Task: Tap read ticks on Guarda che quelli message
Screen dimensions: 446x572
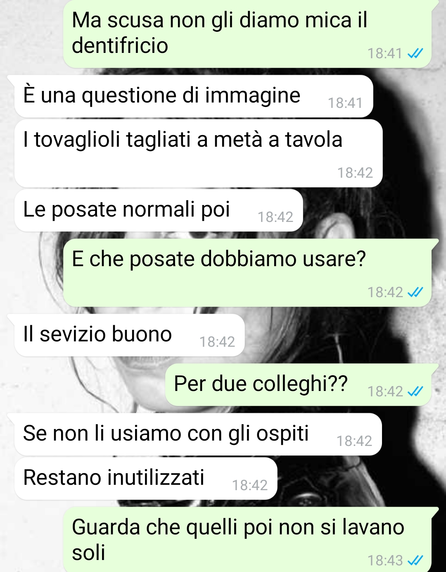Action: point(415,560)
